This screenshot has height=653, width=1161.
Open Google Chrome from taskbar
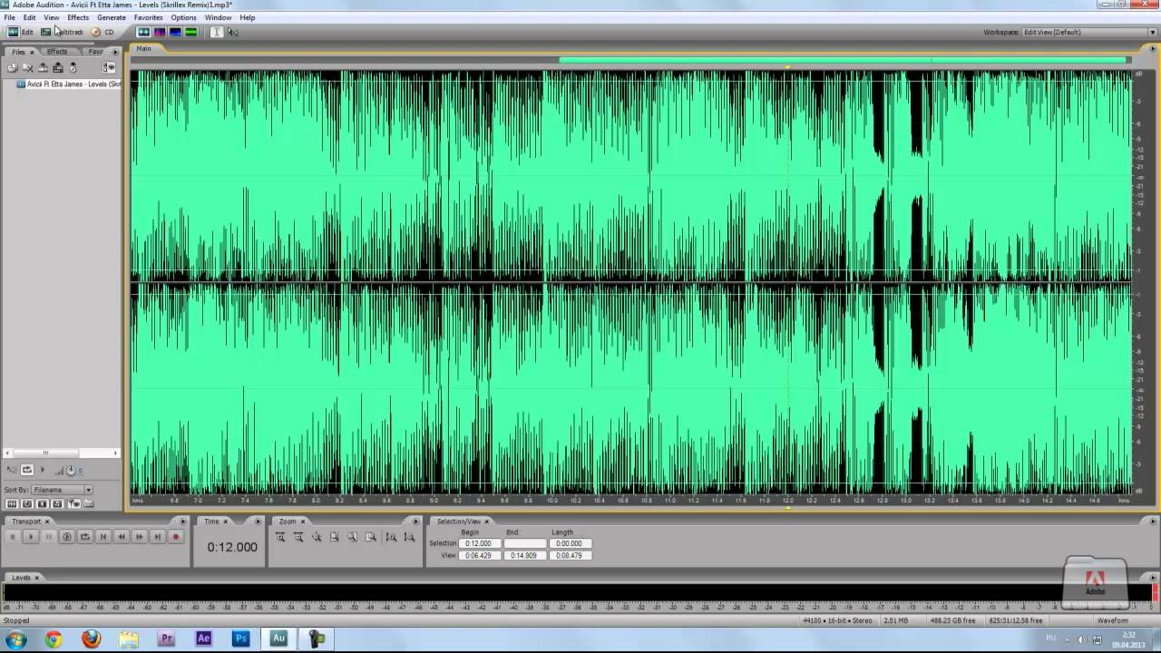[x=54, y=638]
